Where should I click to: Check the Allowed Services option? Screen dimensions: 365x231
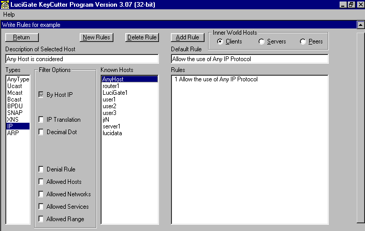point(41,206)
